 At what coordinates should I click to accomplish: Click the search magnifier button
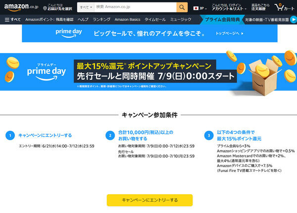click(182, 7)
